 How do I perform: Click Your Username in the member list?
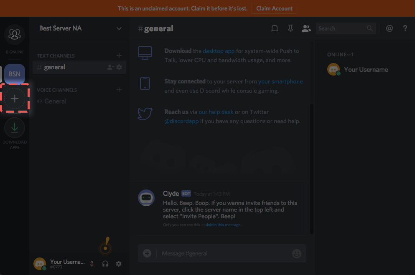[366, 69]
